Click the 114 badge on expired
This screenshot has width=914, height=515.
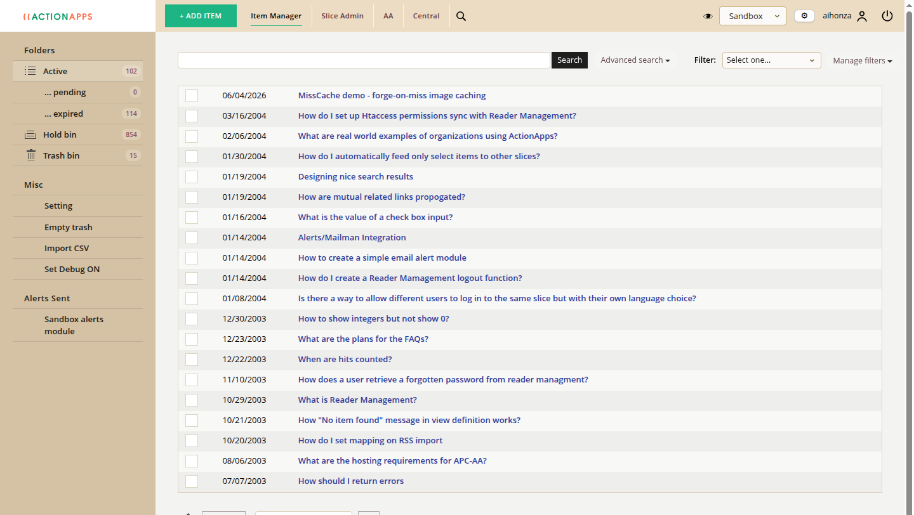pyautogui.click(x=131, y=114)
